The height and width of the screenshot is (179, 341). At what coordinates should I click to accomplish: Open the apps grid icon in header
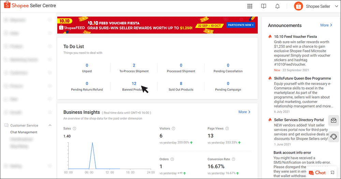tap(250, 6)
